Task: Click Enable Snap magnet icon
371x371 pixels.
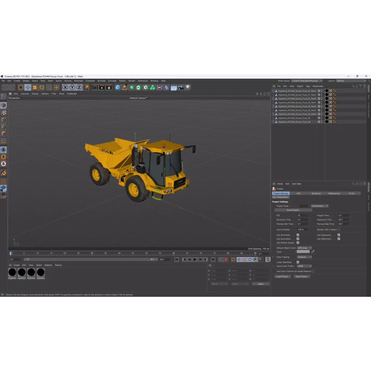Action: click(x=3, y=173)
